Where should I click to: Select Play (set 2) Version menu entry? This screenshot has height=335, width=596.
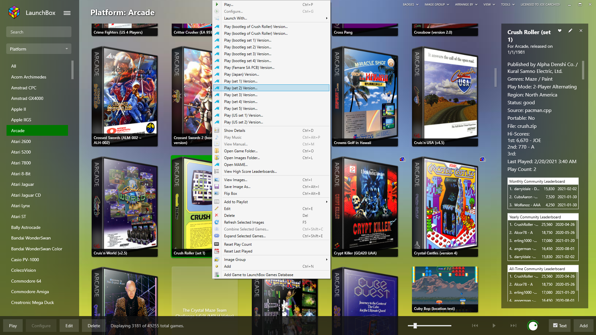tap(271, 88)
